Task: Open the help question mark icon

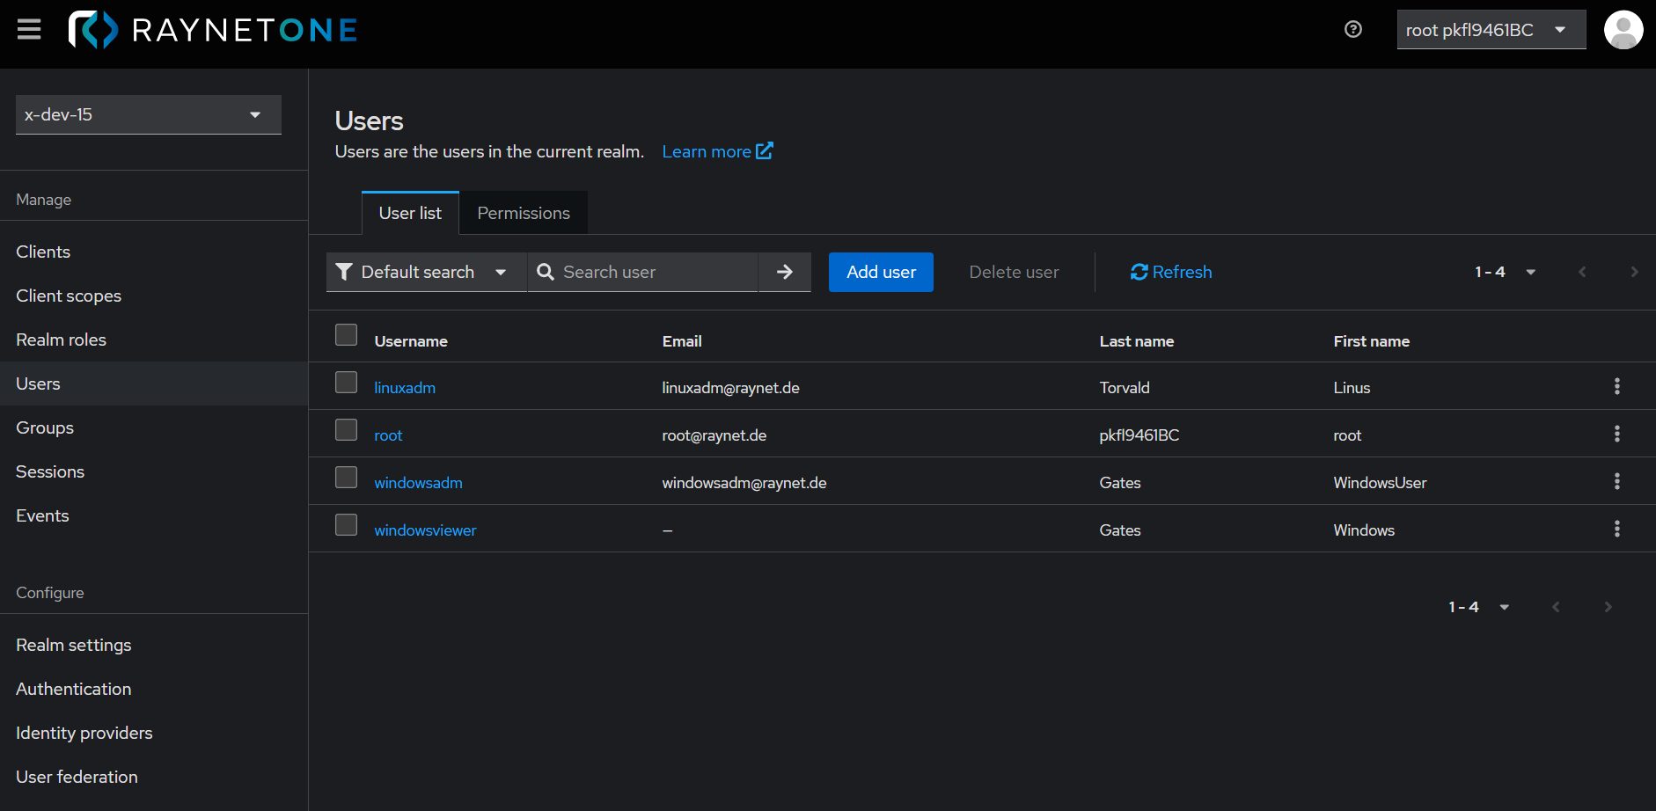Action: coord(1353,30)
